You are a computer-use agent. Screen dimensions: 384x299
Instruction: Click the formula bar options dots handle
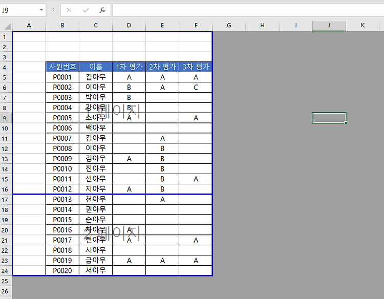(x=53, y=10)
